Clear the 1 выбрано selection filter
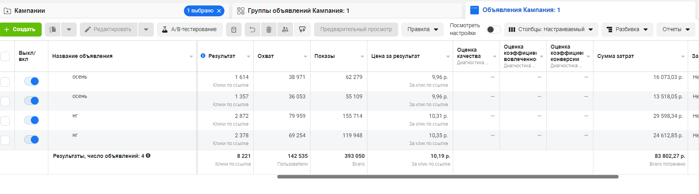The image size is (699, 194). click(x=219, y=11)
